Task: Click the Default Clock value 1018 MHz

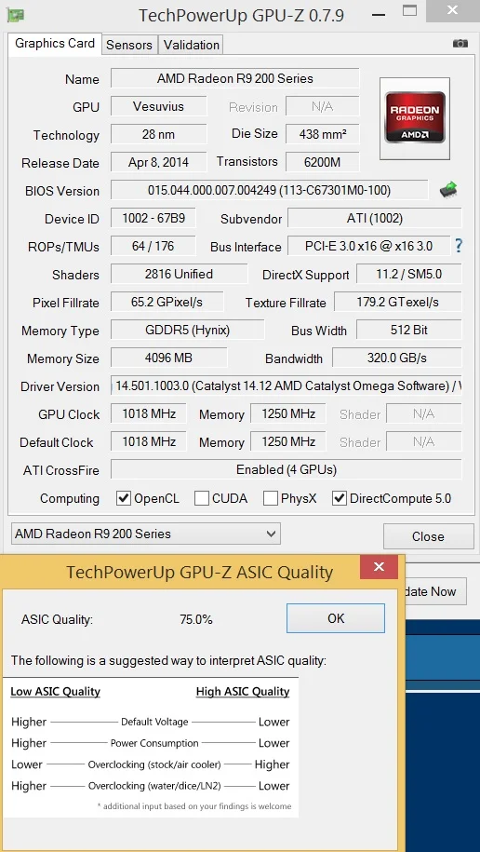Action: [148, 441]
